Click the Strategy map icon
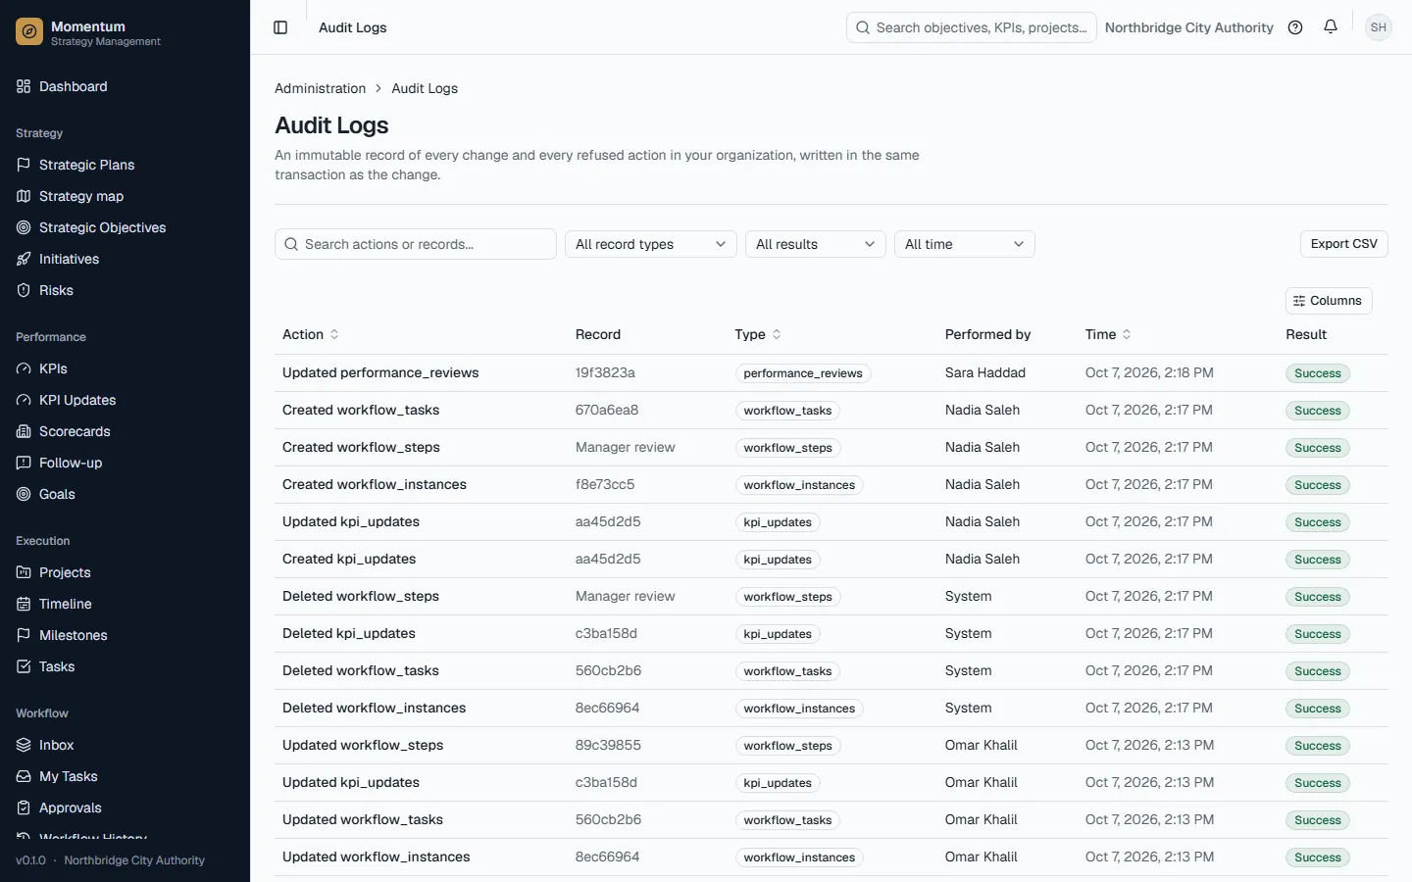Viewport: 1412px width, 882px height. point(24,196)
